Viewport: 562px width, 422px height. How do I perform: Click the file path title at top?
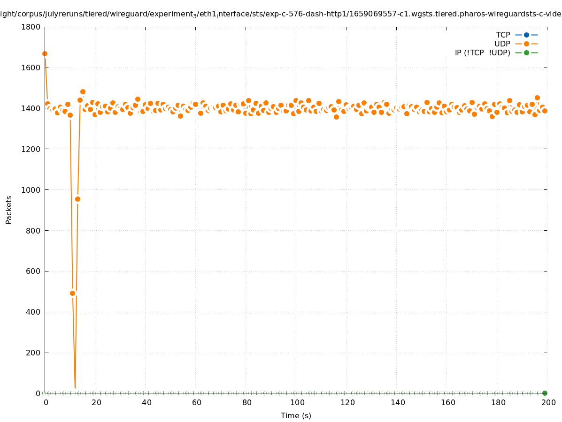(281, 14)
